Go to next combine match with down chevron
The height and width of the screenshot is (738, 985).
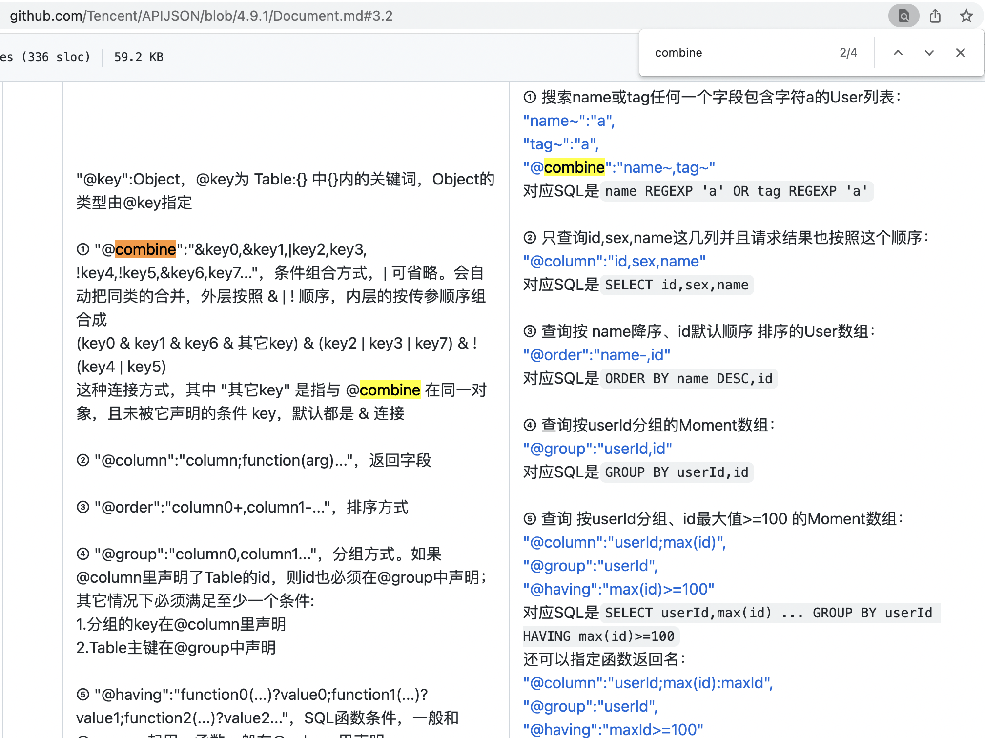[x=929, y=53]
